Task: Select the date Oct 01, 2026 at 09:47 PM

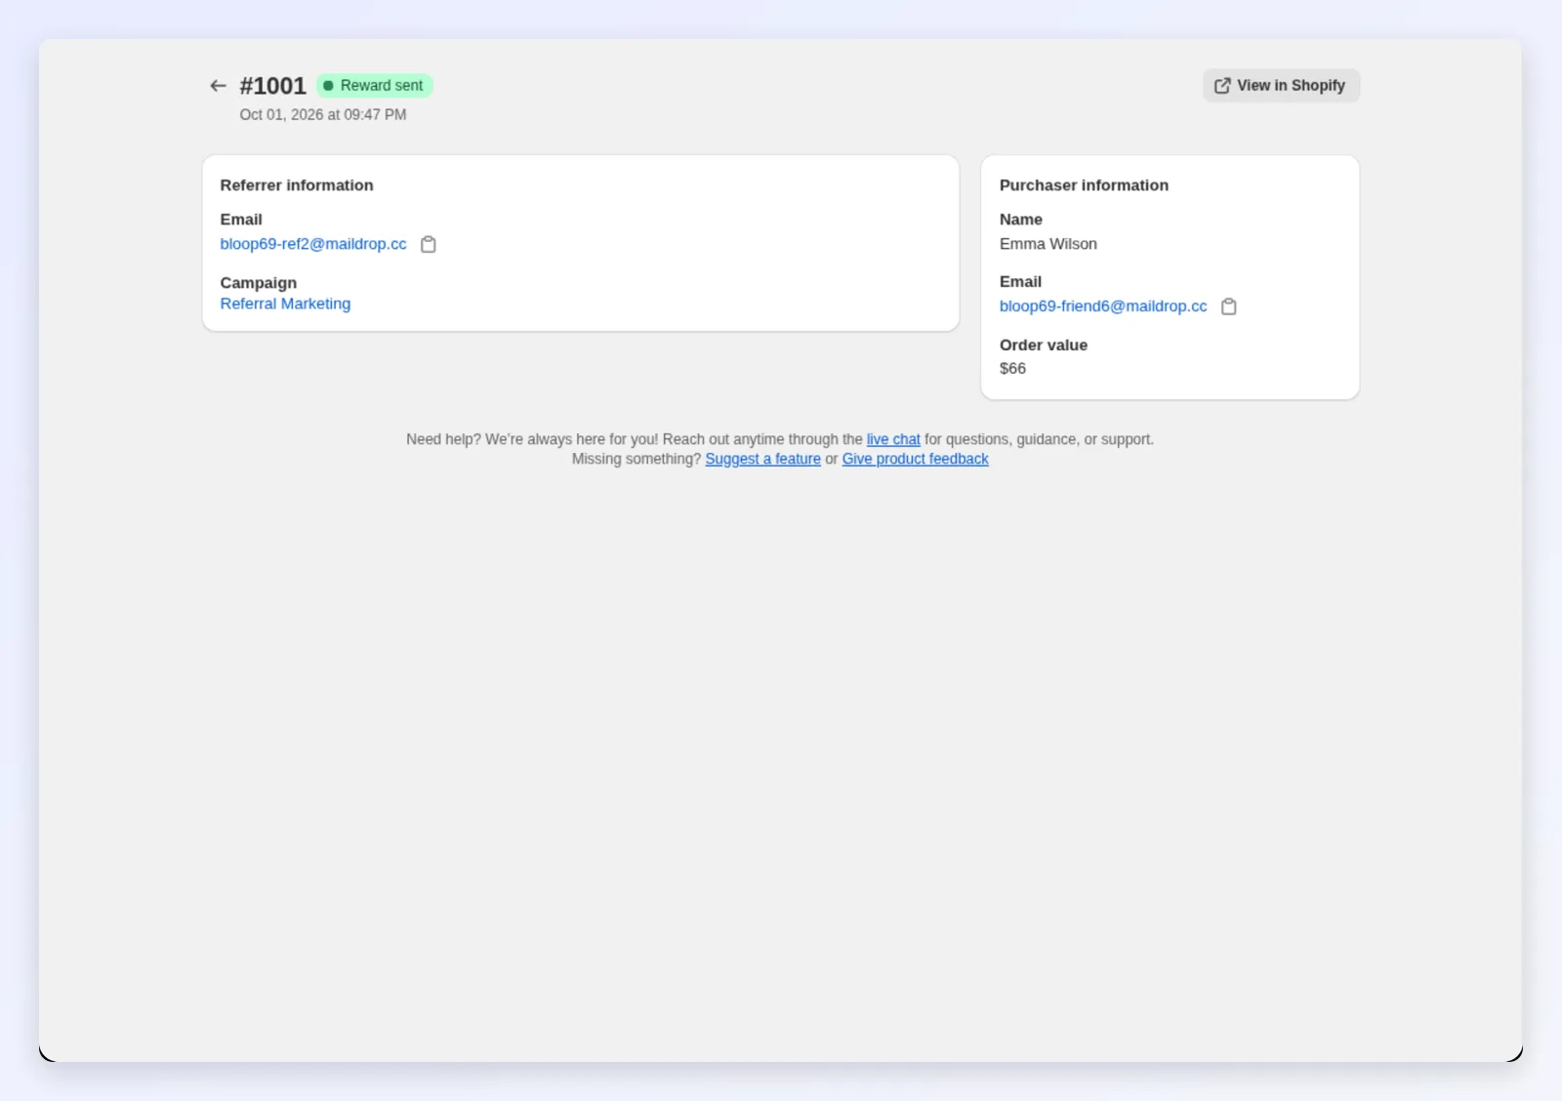Action: coord(323,114)
